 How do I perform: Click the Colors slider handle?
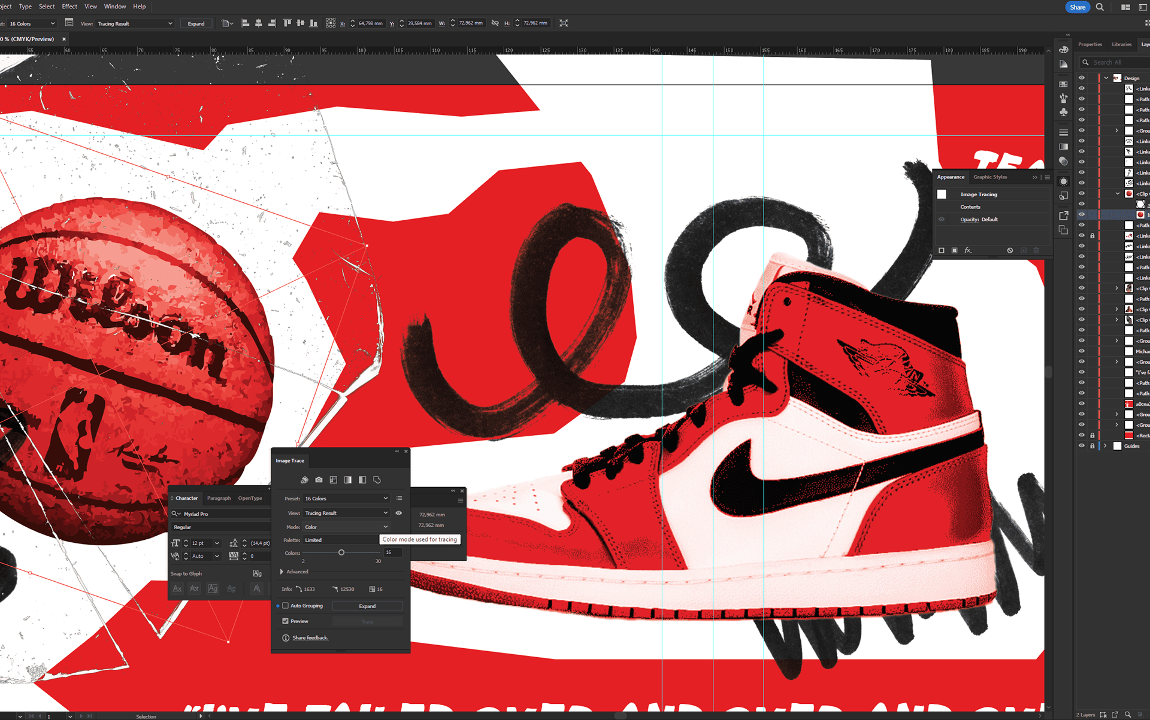(x=341, y=553)
